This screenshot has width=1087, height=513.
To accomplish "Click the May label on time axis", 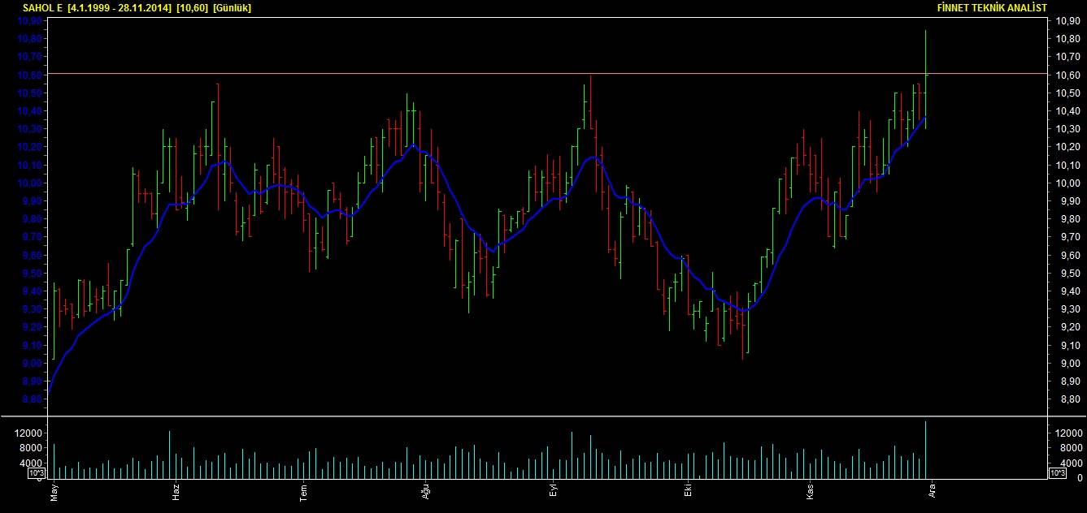I will pos(54,492).
